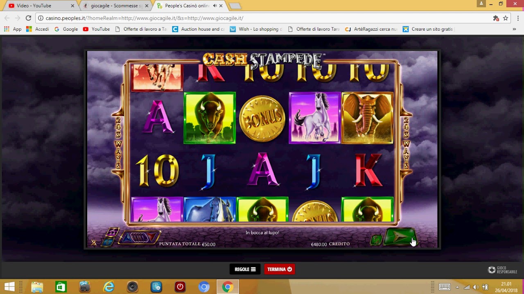Open the Wish - Lo shopping bookmark
This screenshot has width=524, height=294.
256,29
